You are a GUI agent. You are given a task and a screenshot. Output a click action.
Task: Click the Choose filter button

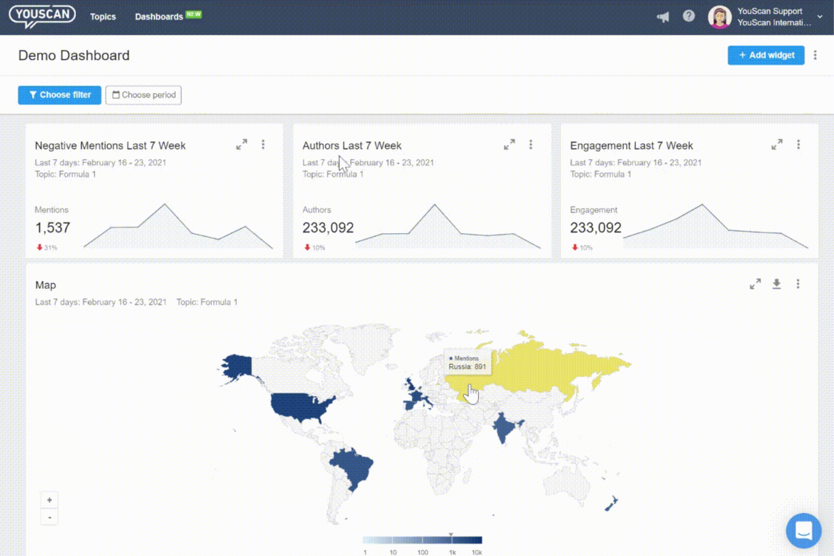tap(59, 95)
